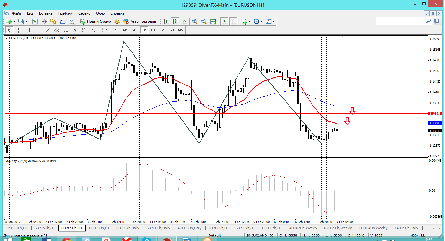This screenshot has height=241, width=445.
Task: Switch timeframe to M15
Action: point(126,30)
